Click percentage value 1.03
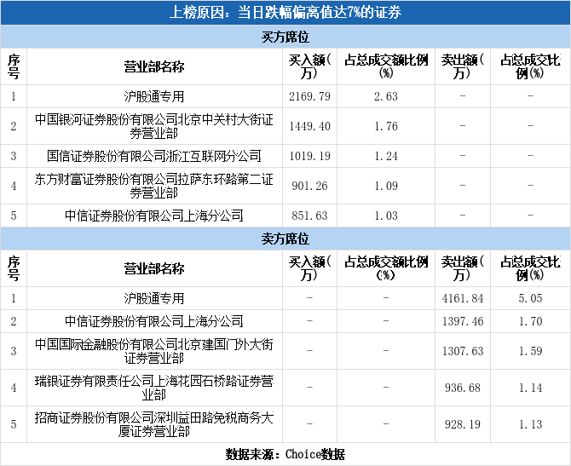This screenshot has height=466, width=571. pos(386,216)
